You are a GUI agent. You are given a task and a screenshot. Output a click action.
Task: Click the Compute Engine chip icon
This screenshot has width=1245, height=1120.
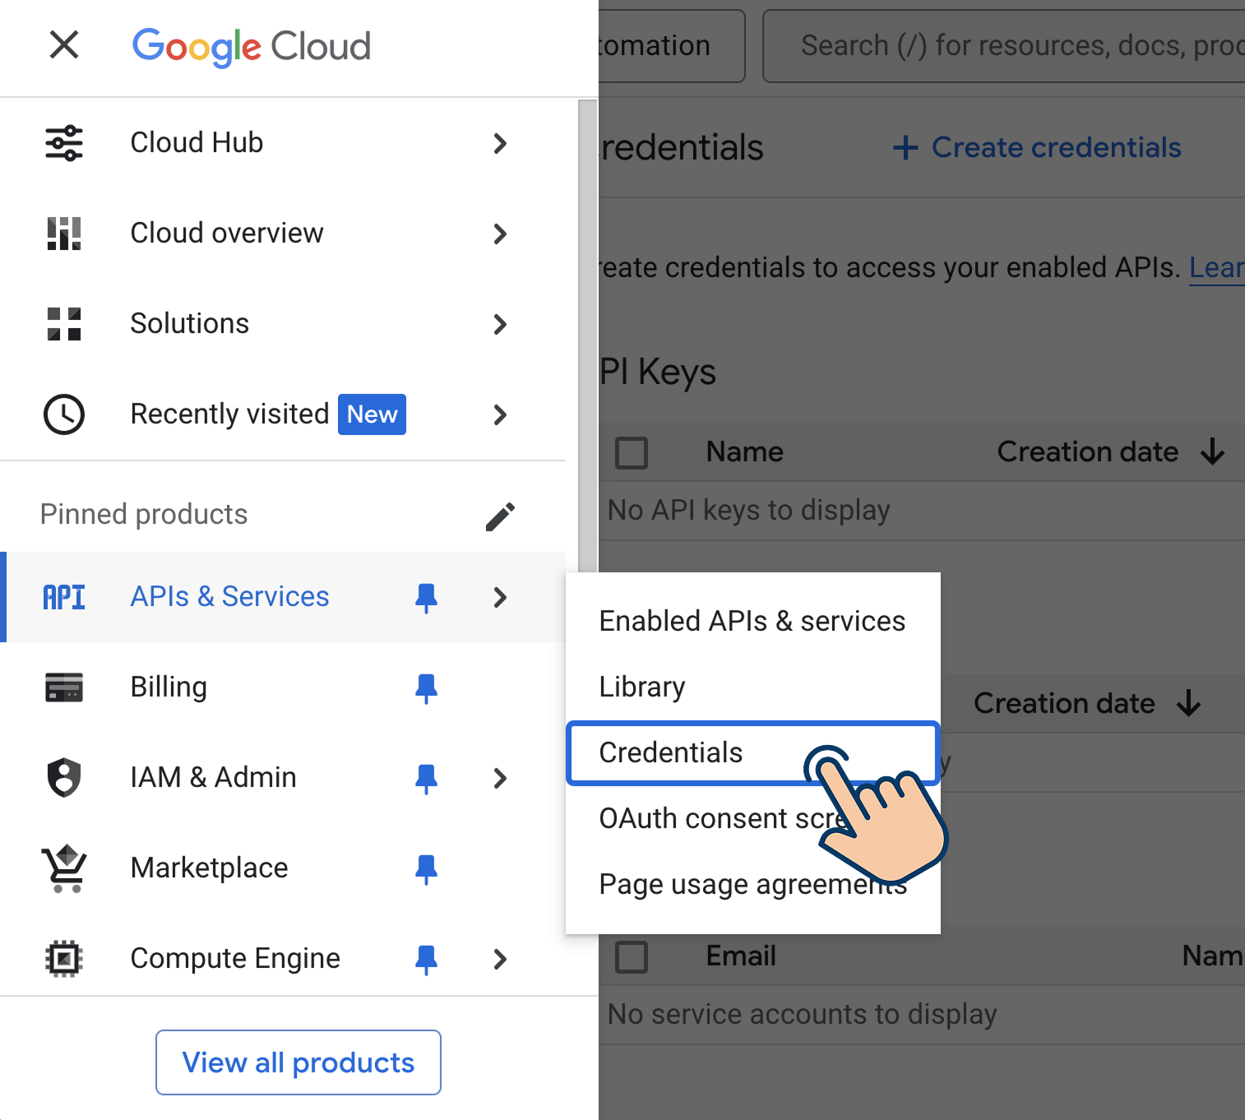click(x=64, y=959)
